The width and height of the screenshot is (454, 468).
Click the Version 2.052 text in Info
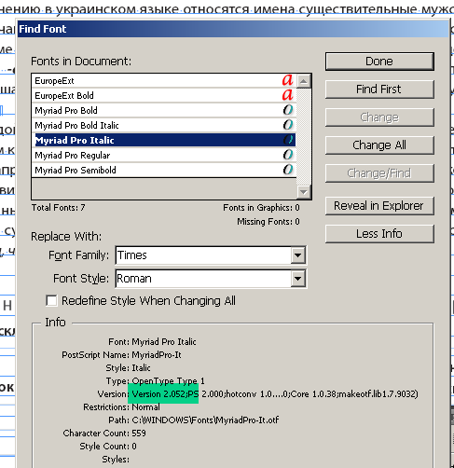[158, 394]
